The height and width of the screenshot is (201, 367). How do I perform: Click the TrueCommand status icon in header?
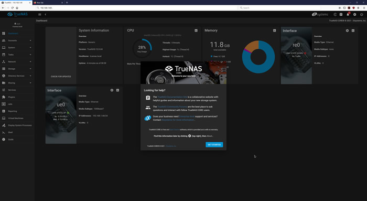tap(335, 14)
